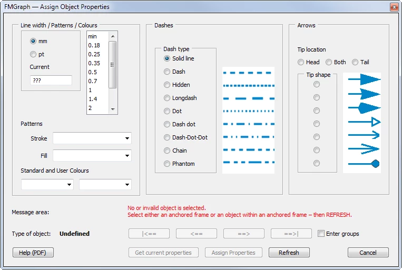This screenshot has width=402, height=270.
Task: Select sixth tip shape radio button
Action: pyautogui.click(x=317, y=150)
